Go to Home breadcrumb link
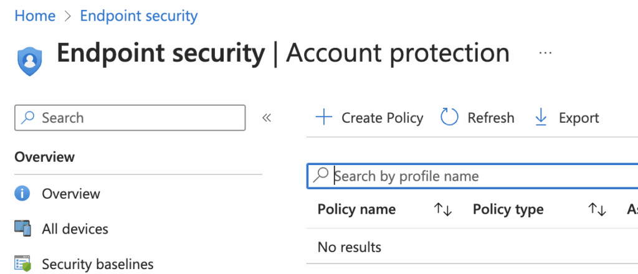The width and height of the screenshot is (638, 274). [x=35, y=16]
